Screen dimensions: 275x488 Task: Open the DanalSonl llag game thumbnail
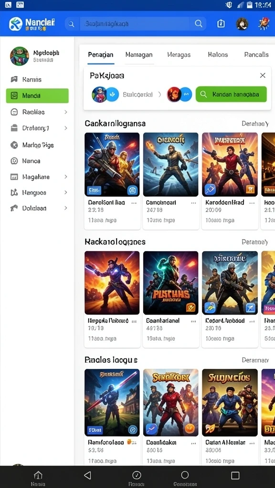click(112, 164)
